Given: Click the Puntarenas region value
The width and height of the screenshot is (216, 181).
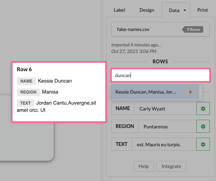Looking at the screenshot, I should click(155, 127).
